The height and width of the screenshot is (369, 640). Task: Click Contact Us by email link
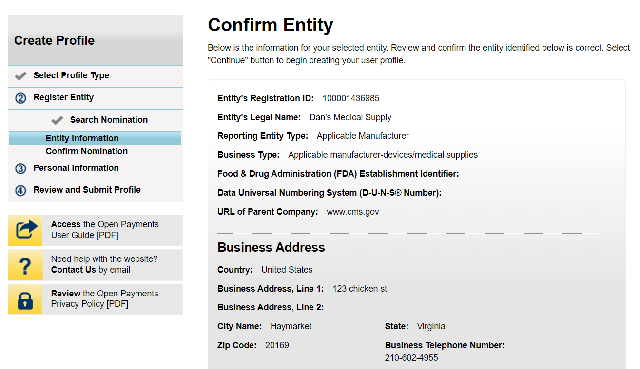coord(73,270)
